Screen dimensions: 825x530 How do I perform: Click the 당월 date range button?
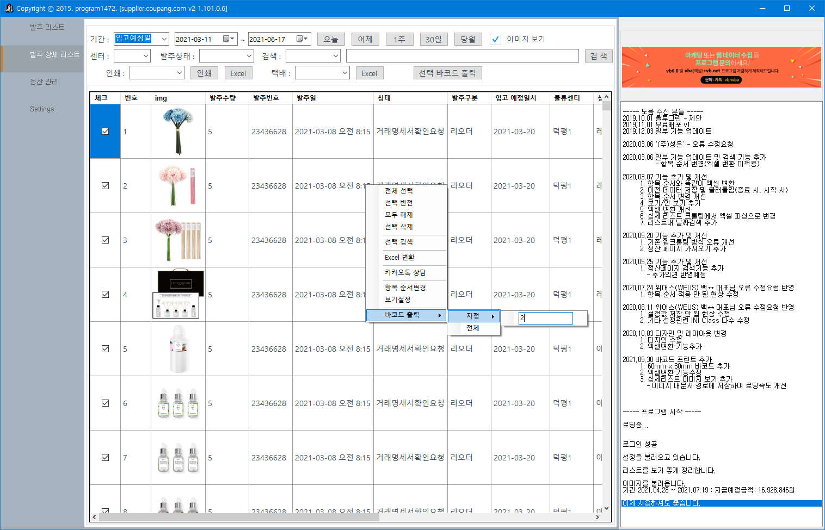coord(467,39)
